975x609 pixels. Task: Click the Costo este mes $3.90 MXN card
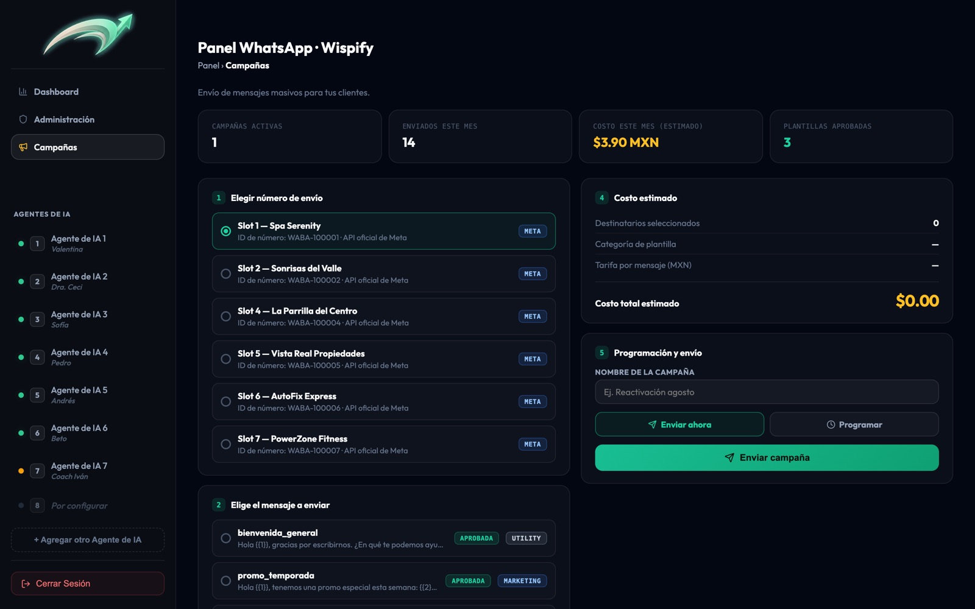point(670,136)
